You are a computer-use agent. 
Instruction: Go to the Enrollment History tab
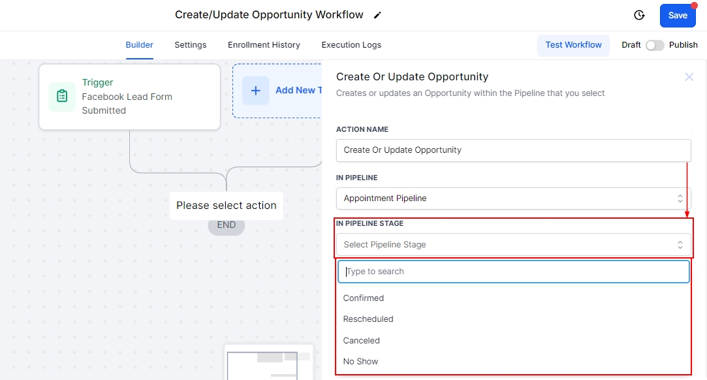click(264, 45)
